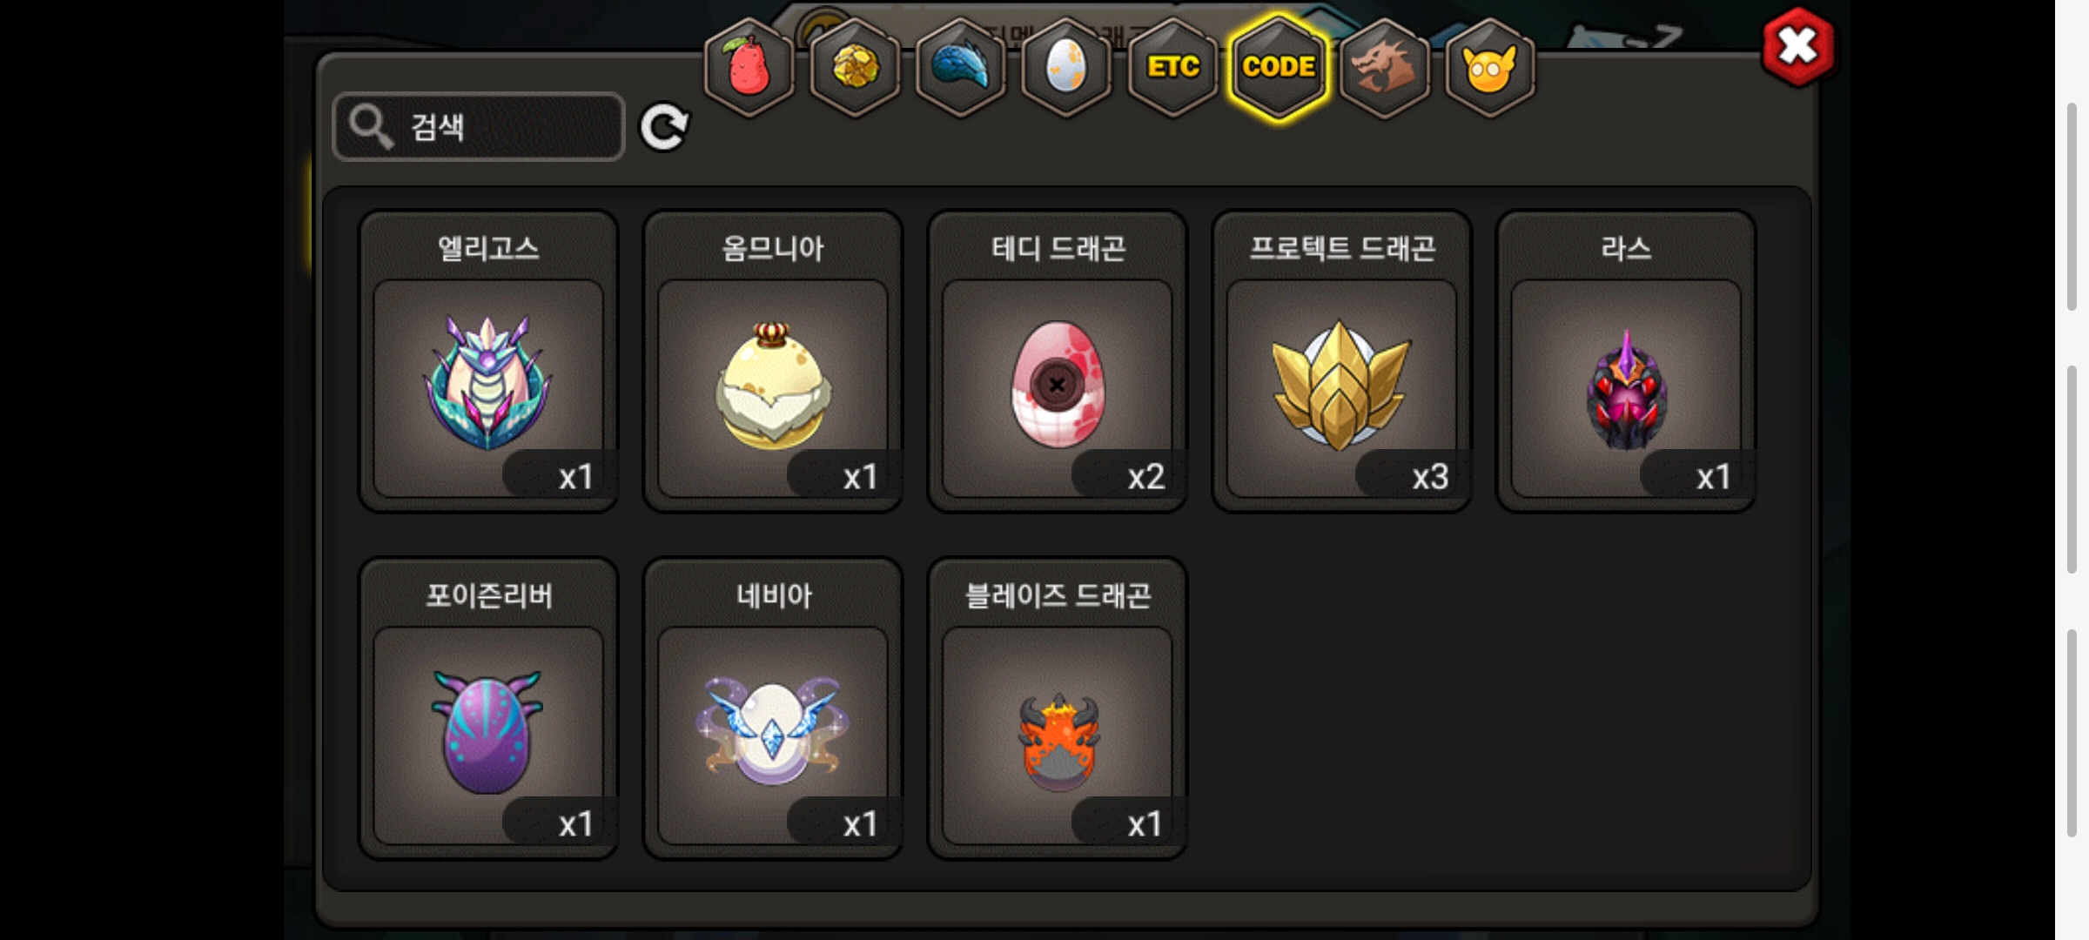The image size is (2089, 940).
Task: Choose the 테디 드래곤 pink egg
Action: 1058,361
